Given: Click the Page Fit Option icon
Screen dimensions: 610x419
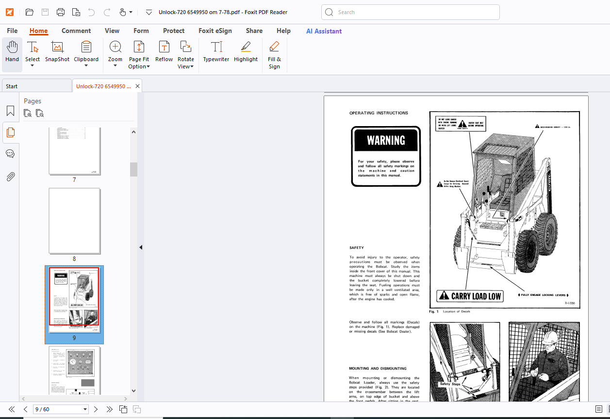Looking at the screenshot, I should [x=139, y=47].
